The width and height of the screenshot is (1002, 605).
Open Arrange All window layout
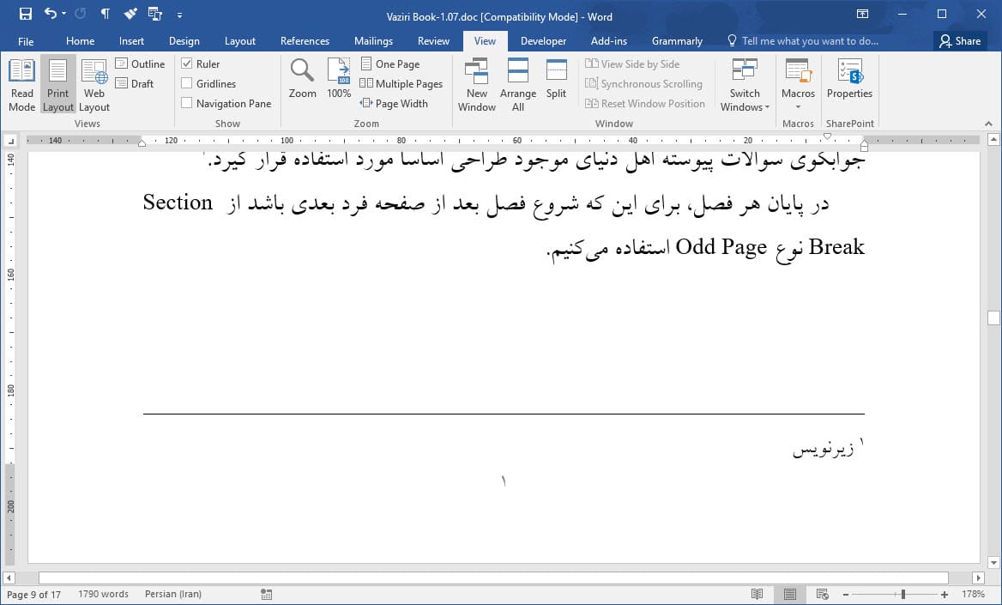(x=517, y=83)
